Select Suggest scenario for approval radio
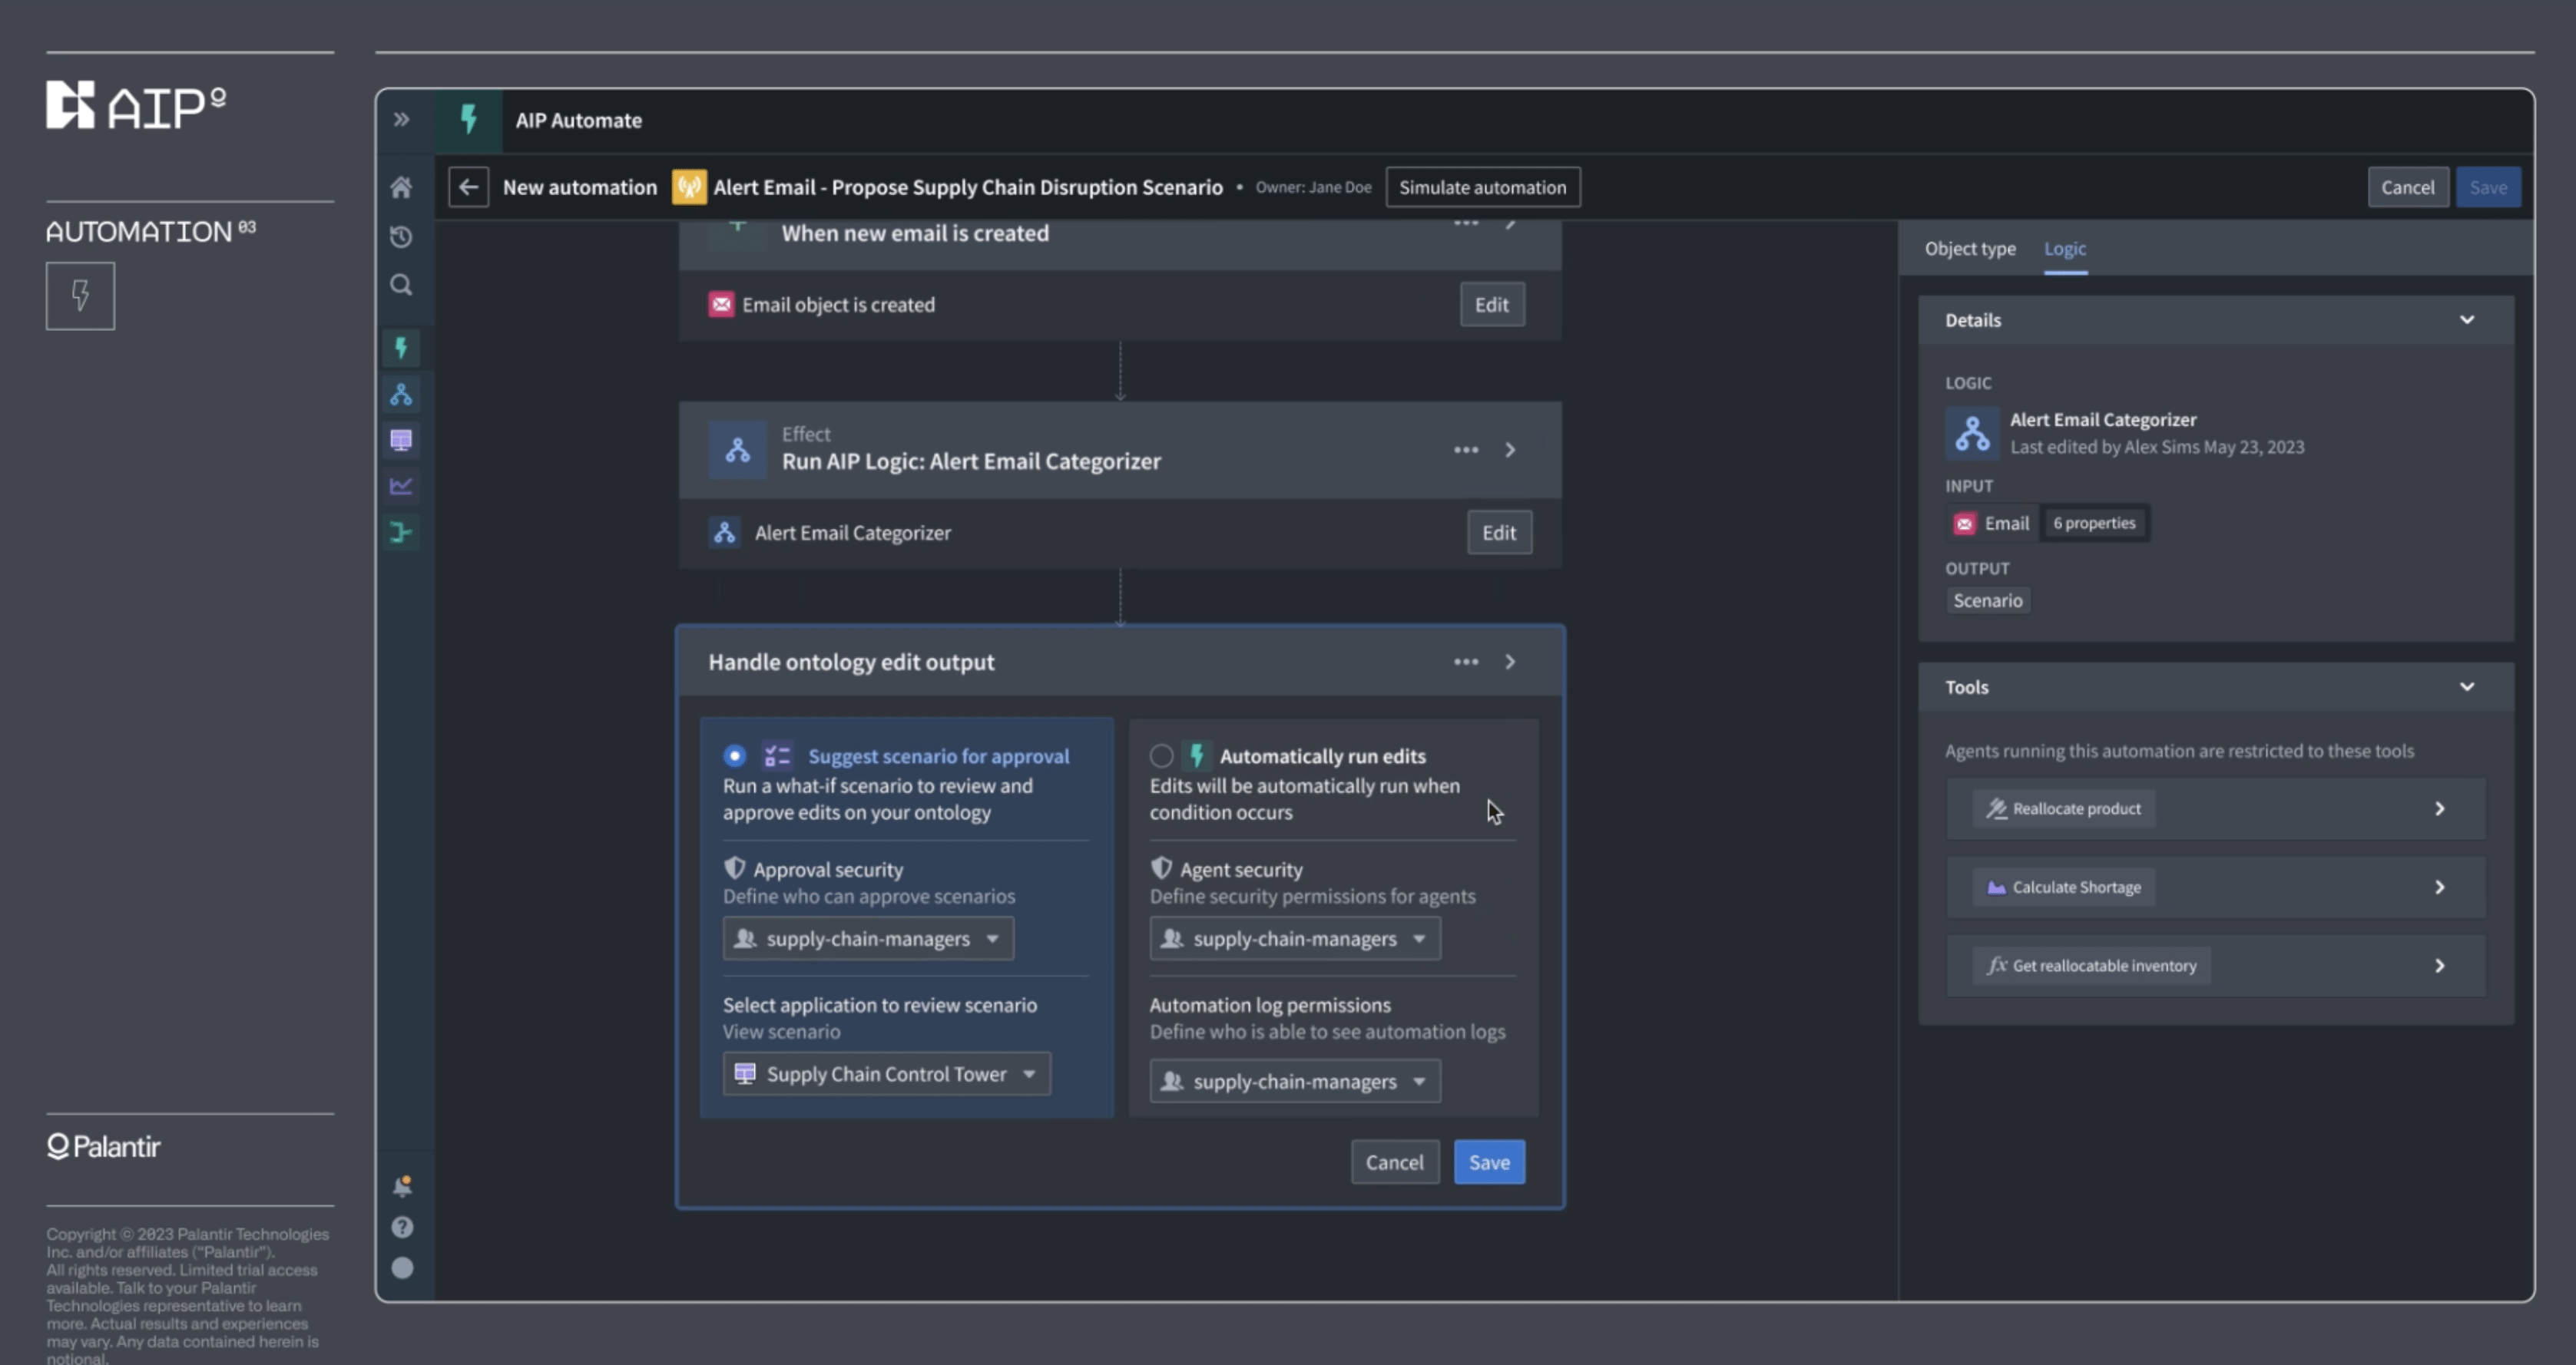The width and height of the screenshot is (2576, 1365). click(735, 755)
